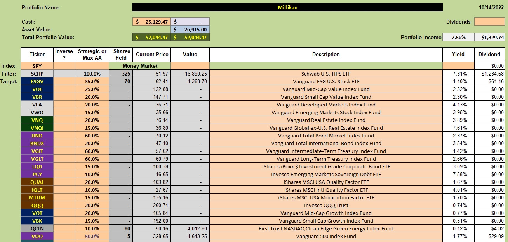Screen dimensions: 508x242
Task: Select the VEA ticker cell
Action: 37,105
